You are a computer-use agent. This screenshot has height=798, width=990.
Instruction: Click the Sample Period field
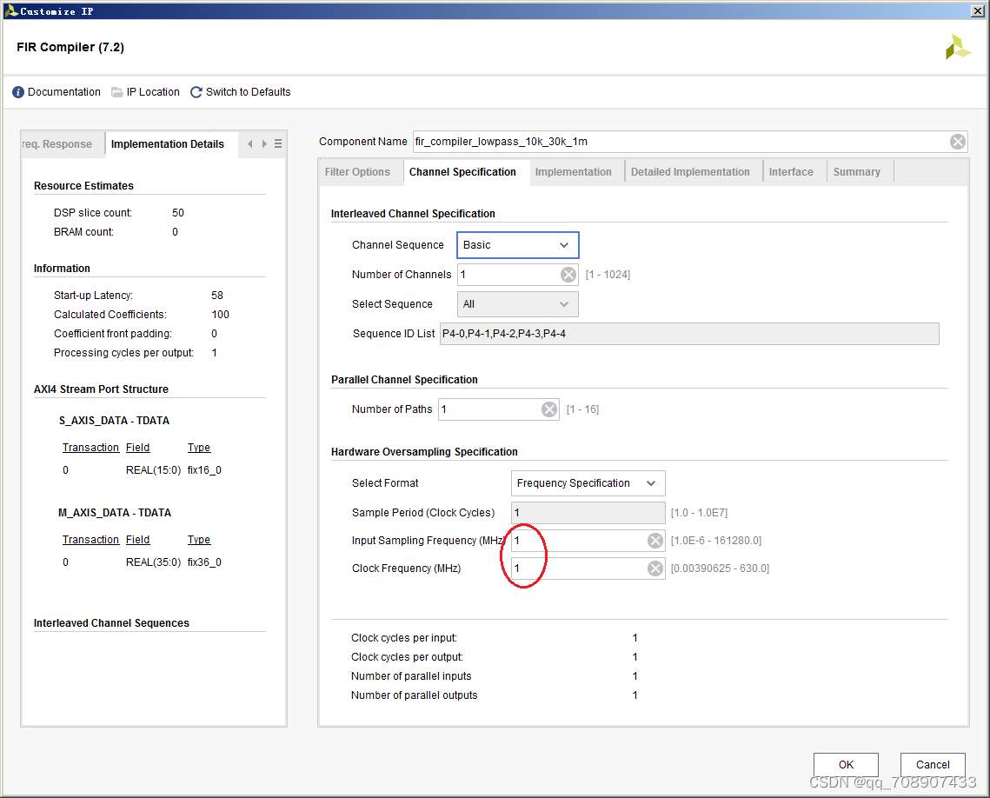(588, 513)
